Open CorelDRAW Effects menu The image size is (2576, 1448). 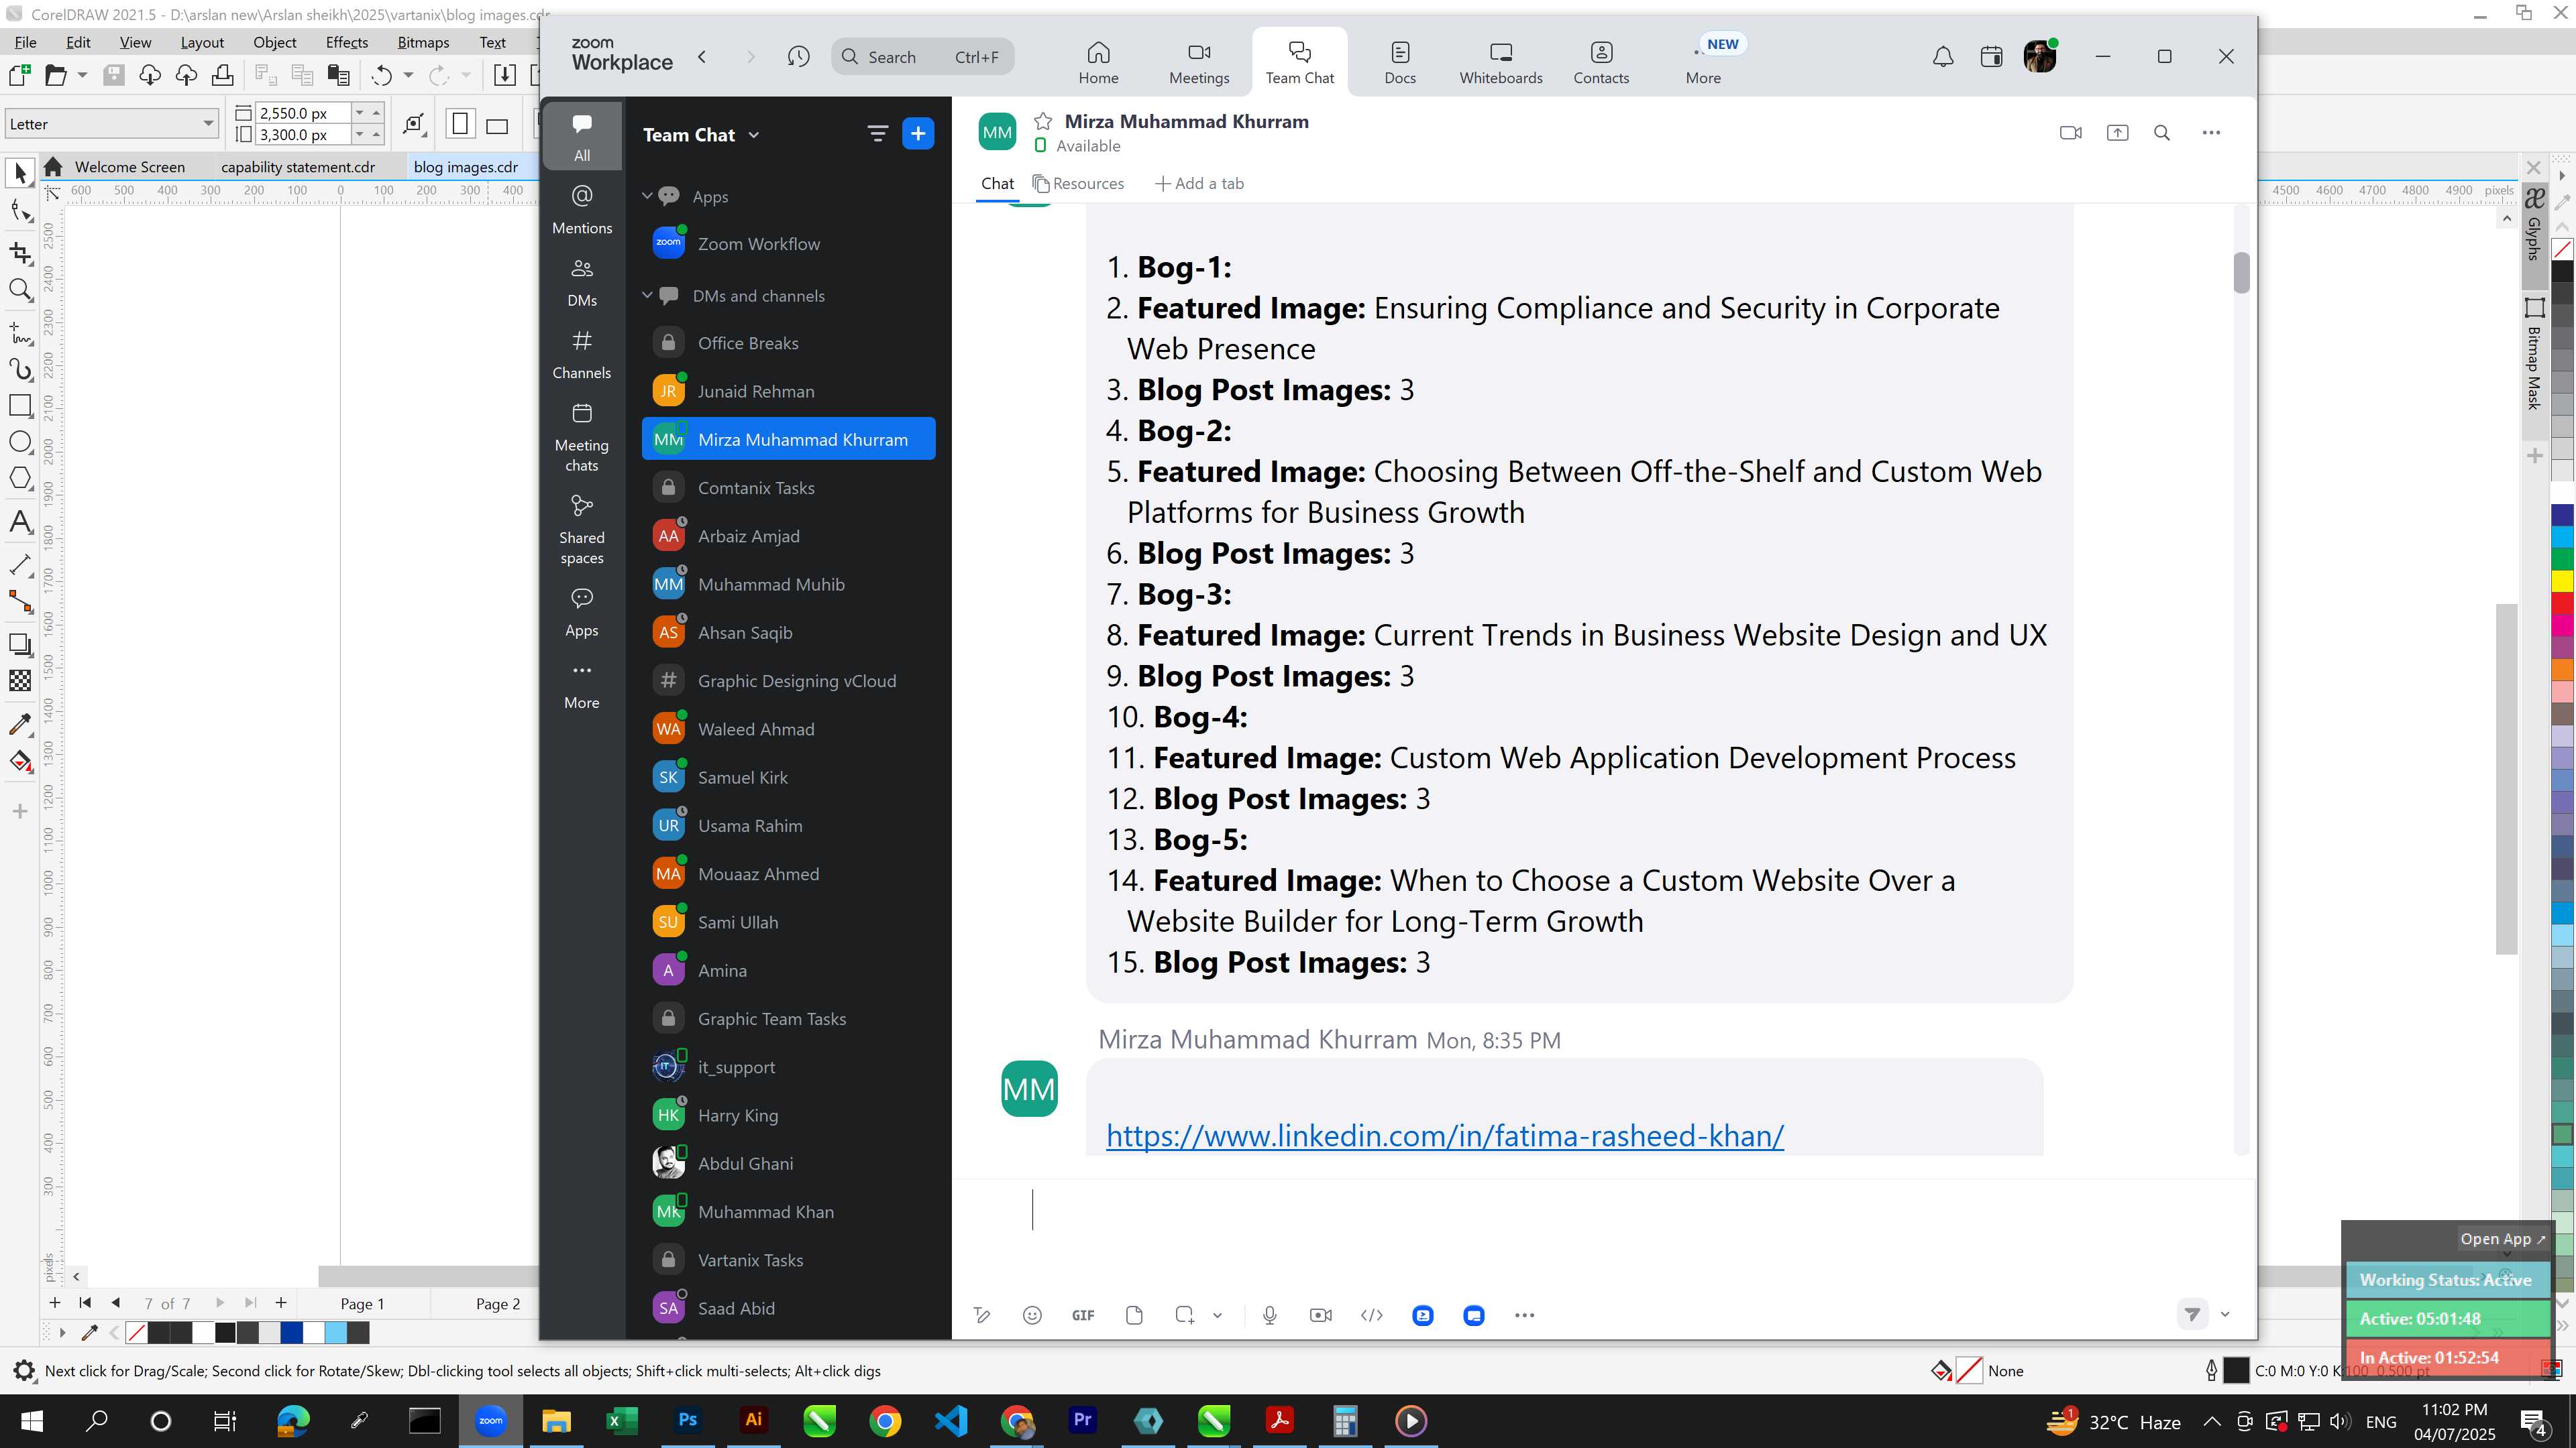tap(346, 42)
